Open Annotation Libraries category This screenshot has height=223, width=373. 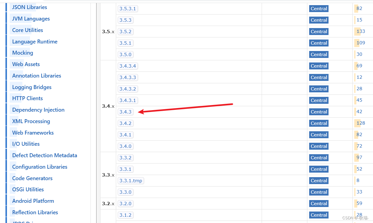pos(37,76)
